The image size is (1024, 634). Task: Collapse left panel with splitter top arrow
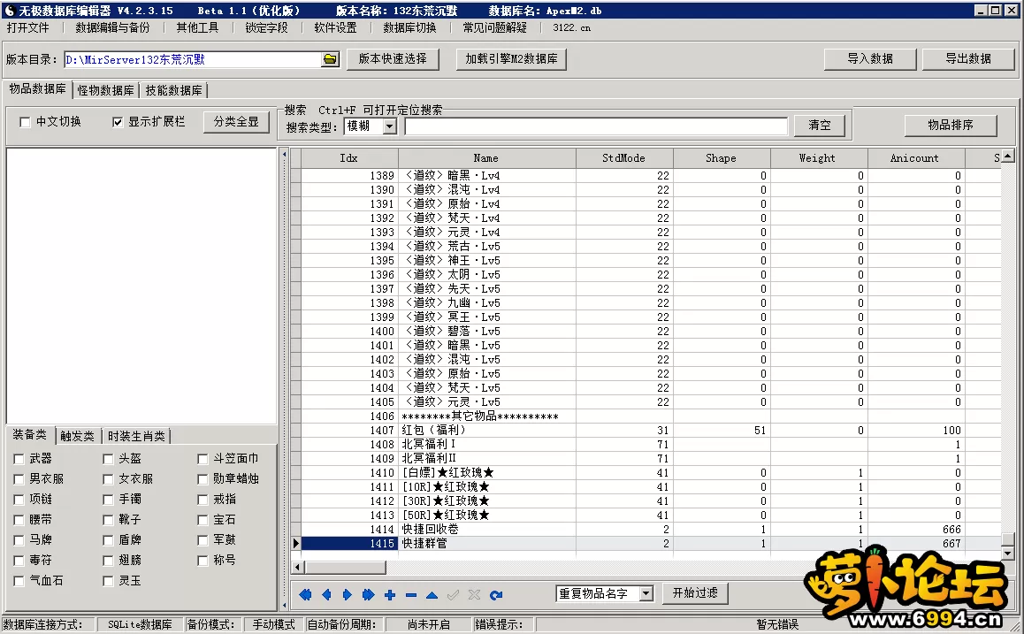284,155
